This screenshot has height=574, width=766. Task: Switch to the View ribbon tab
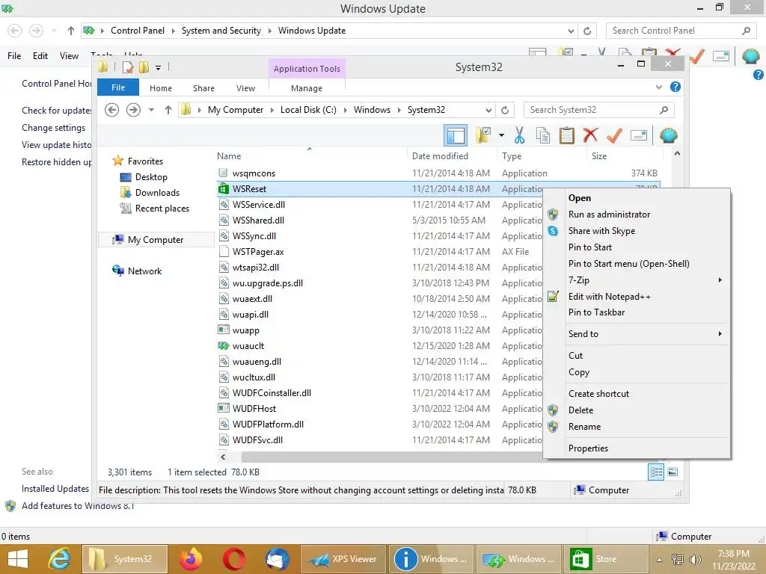coord(245,88)
